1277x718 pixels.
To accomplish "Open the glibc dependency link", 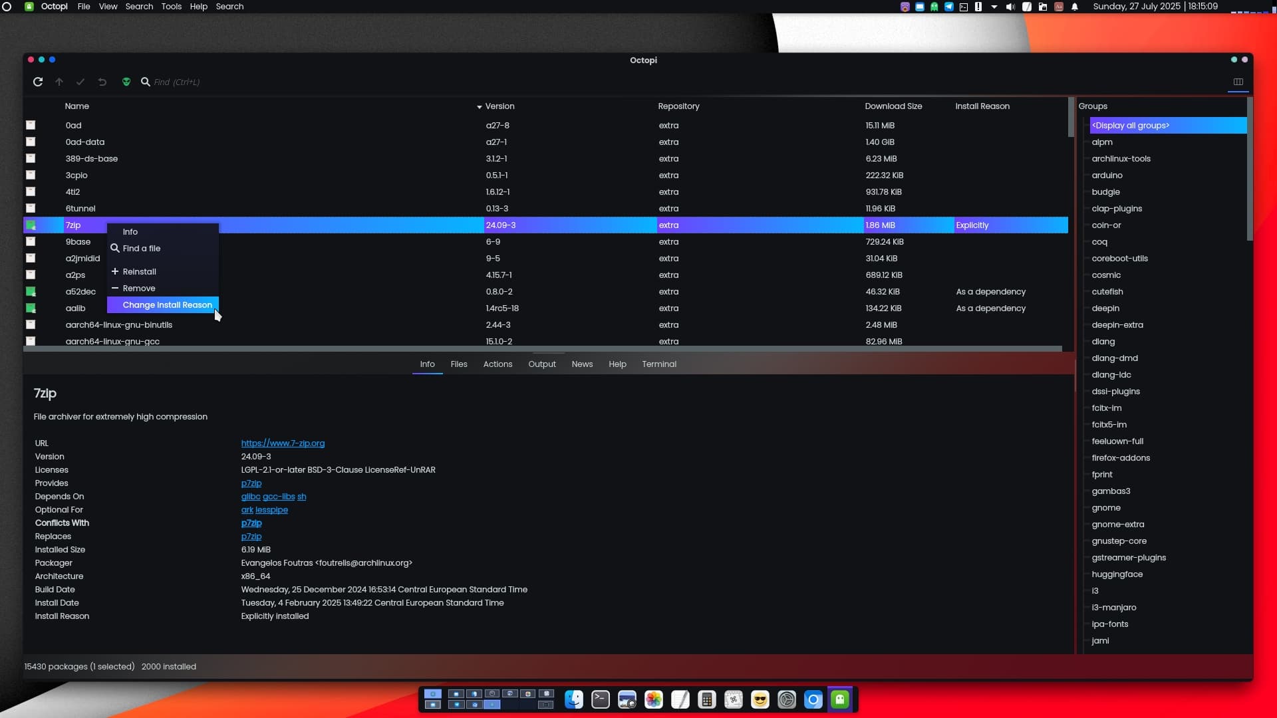I will click(x=251, y=497).
